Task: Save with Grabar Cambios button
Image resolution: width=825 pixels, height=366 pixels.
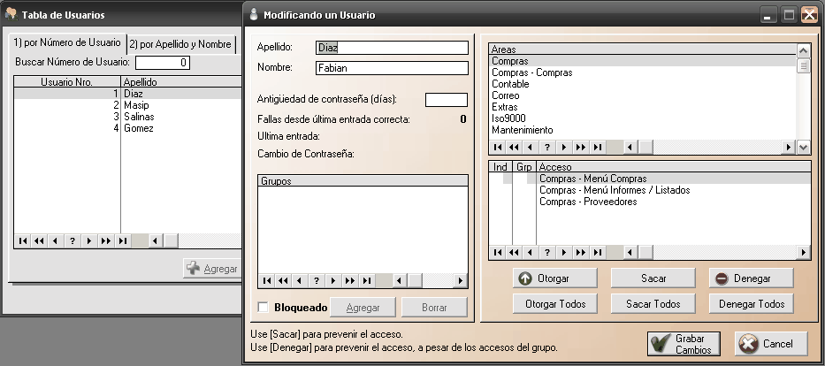Action: coord(684,344)
